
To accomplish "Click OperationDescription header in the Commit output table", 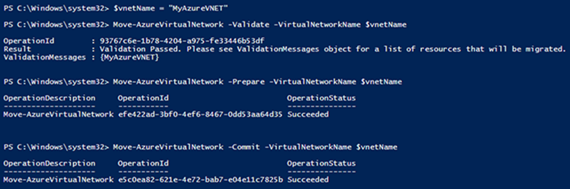I will [49, 163].
